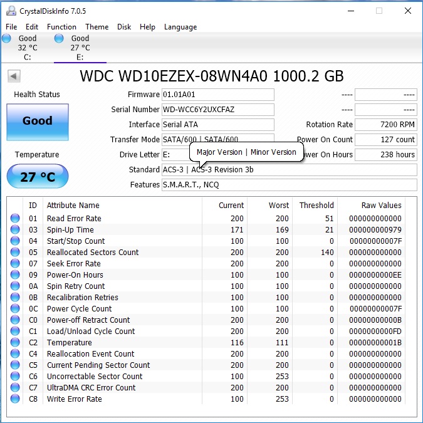Minimize the CrystalDiskInfo window
The image size is (423, 423).
pos(351,11)
